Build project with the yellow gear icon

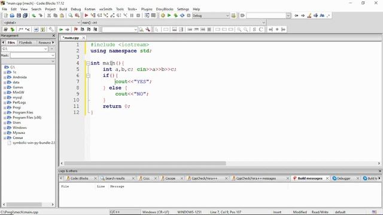163,16
